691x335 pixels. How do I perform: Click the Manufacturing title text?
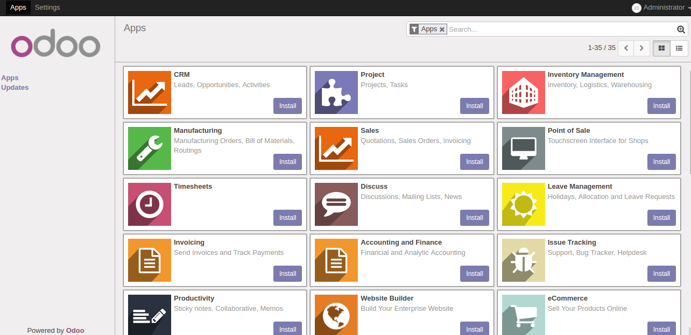coord(198,131)
